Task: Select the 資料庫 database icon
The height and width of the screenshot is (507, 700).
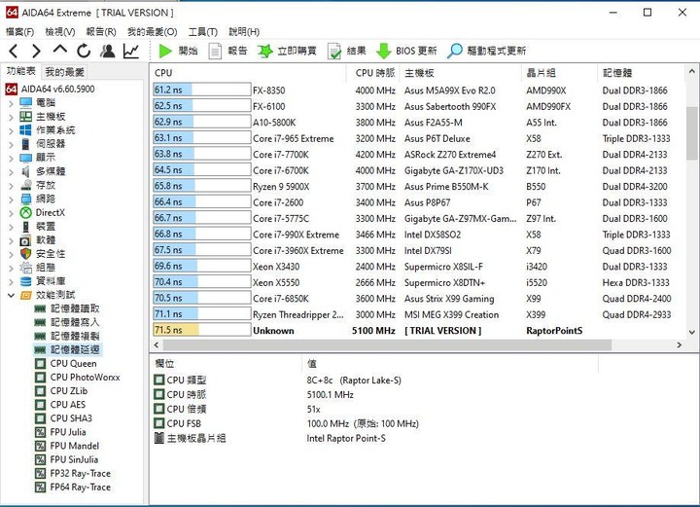Action: click(26, 281)
